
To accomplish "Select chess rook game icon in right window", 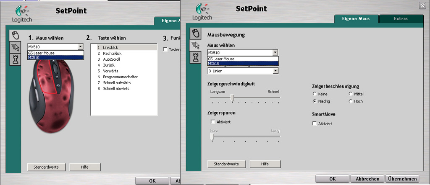I will point(195,58).
